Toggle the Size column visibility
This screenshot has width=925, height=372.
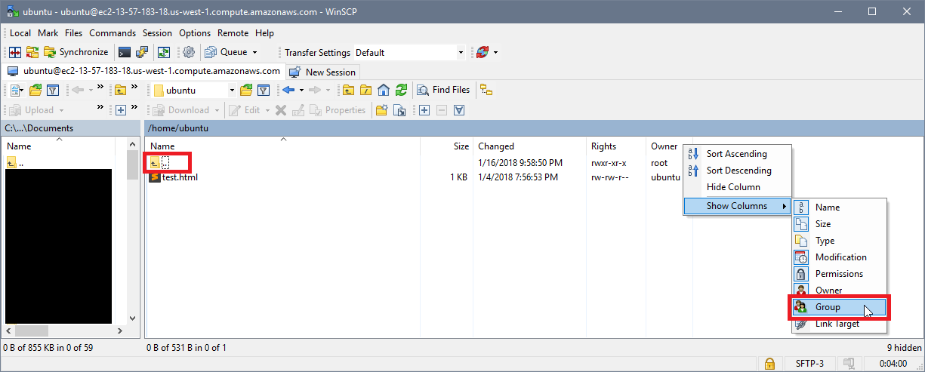[x=839, y=224]
